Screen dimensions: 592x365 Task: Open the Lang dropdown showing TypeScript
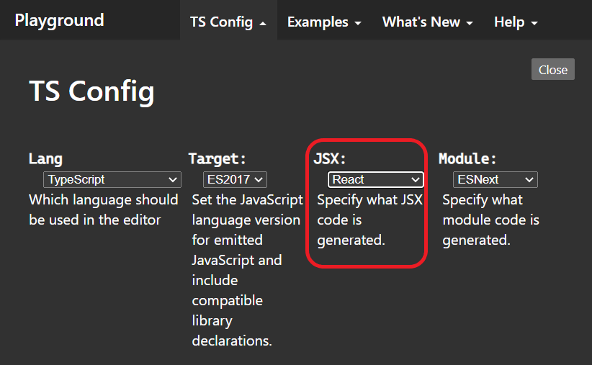coord(112,180)
